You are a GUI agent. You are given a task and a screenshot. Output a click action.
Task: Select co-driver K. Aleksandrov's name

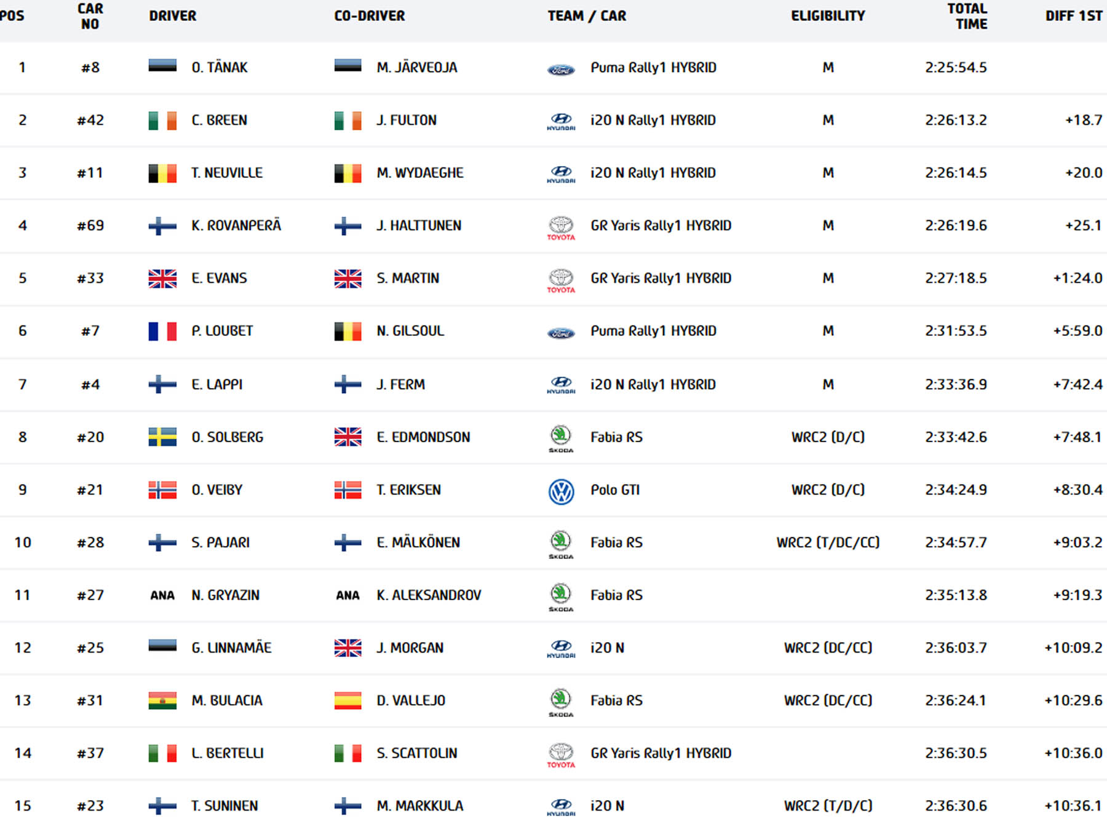tap(429, 595)
